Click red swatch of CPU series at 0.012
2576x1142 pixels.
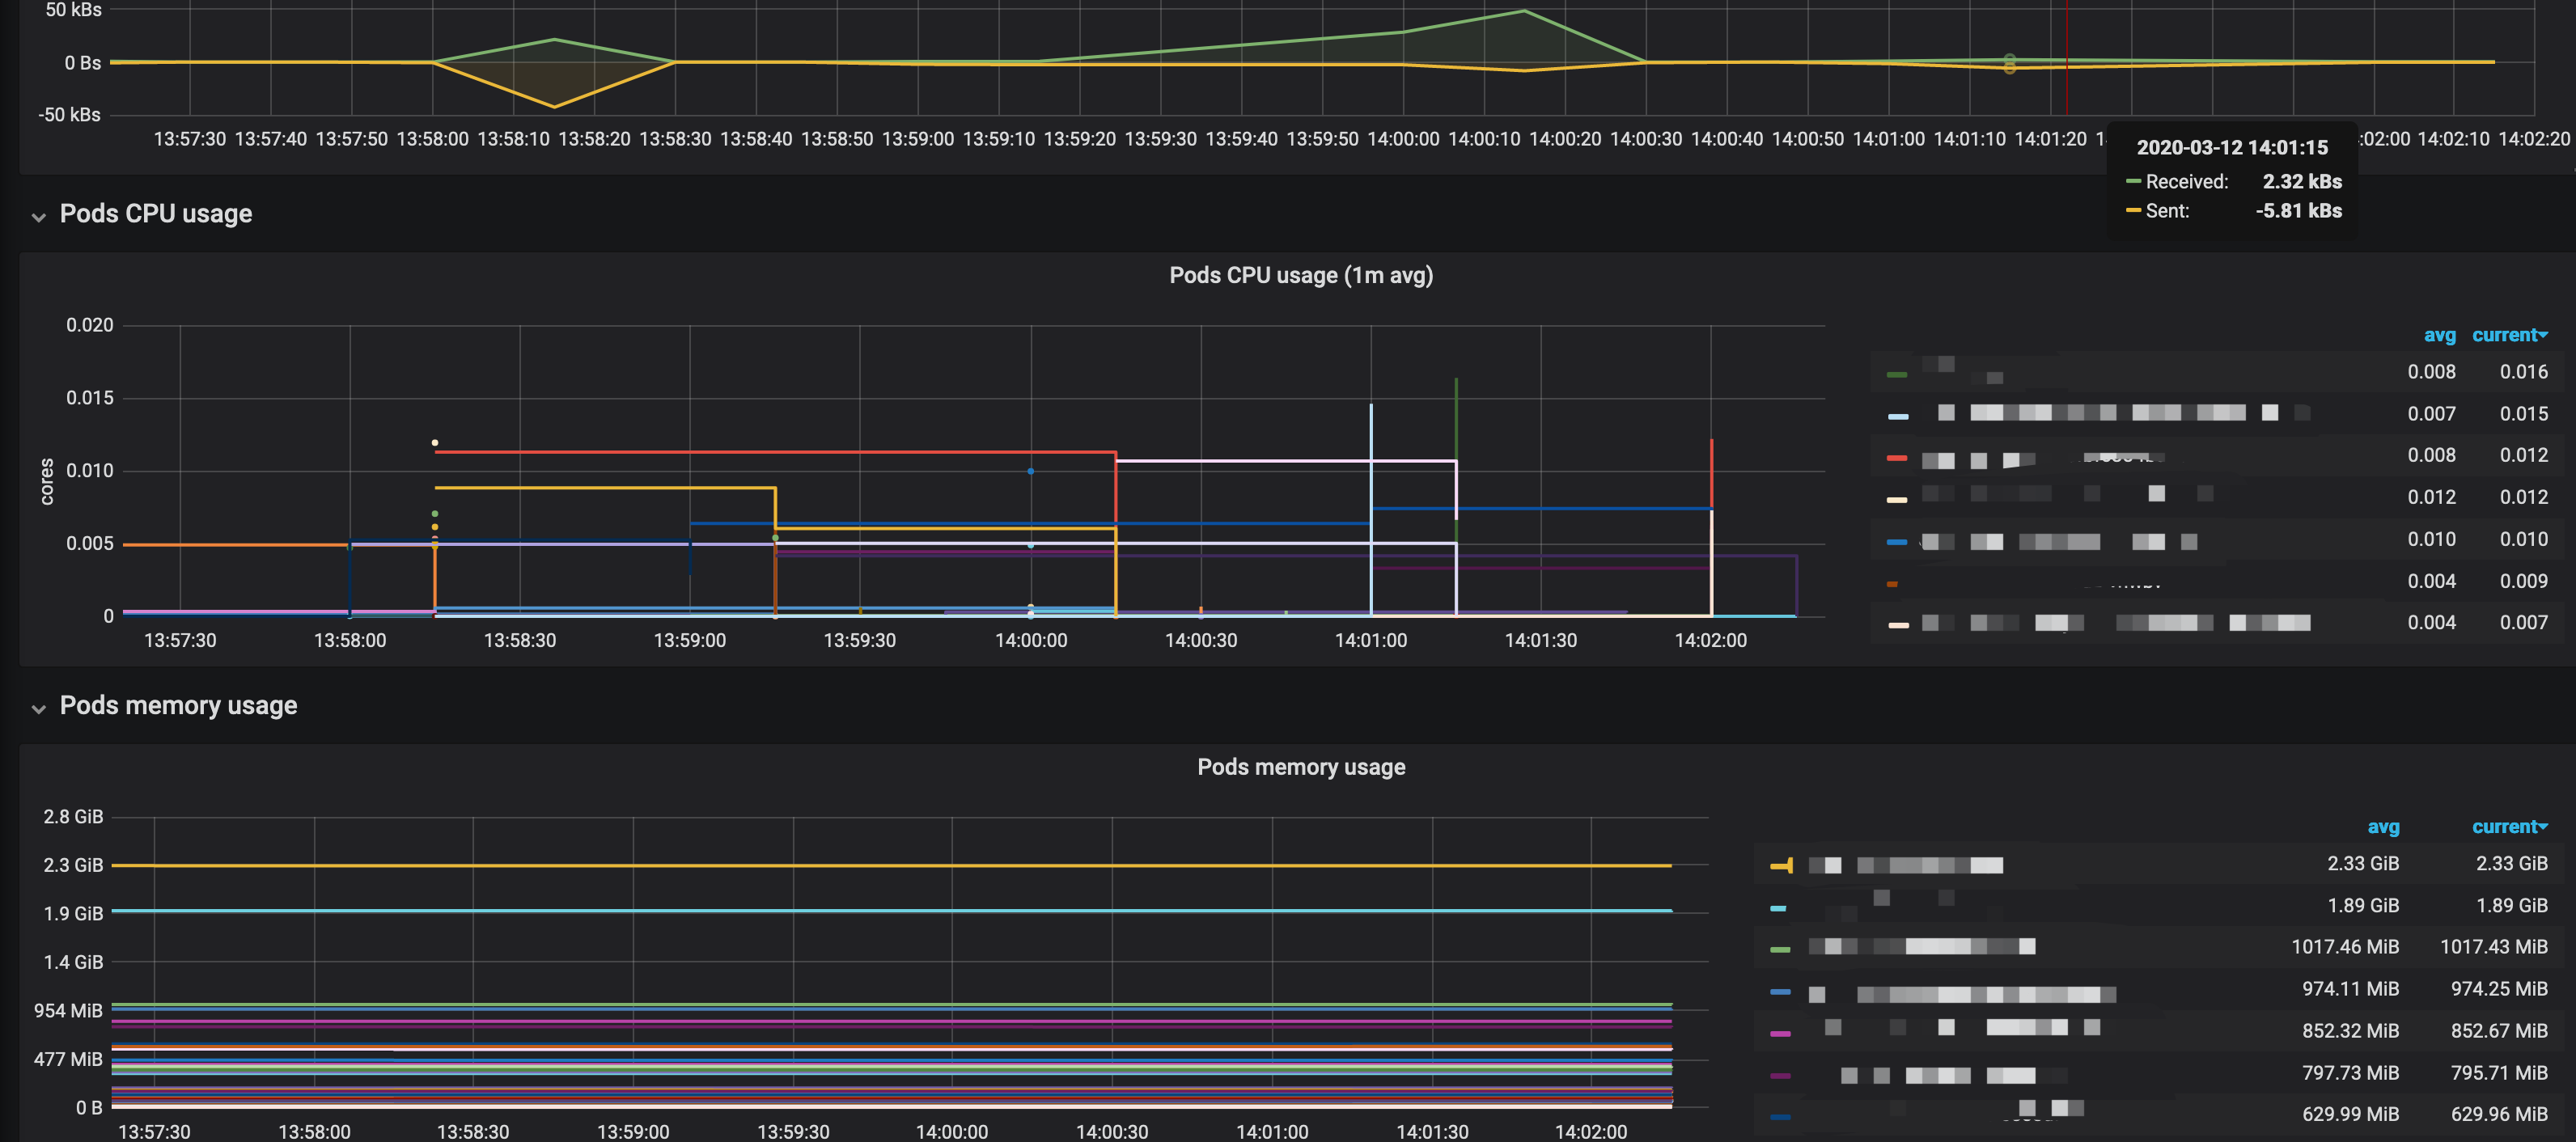(1896, 458)
